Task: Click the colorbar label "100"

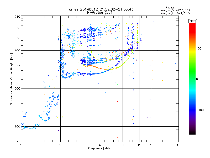Action: tap(199, 48)
